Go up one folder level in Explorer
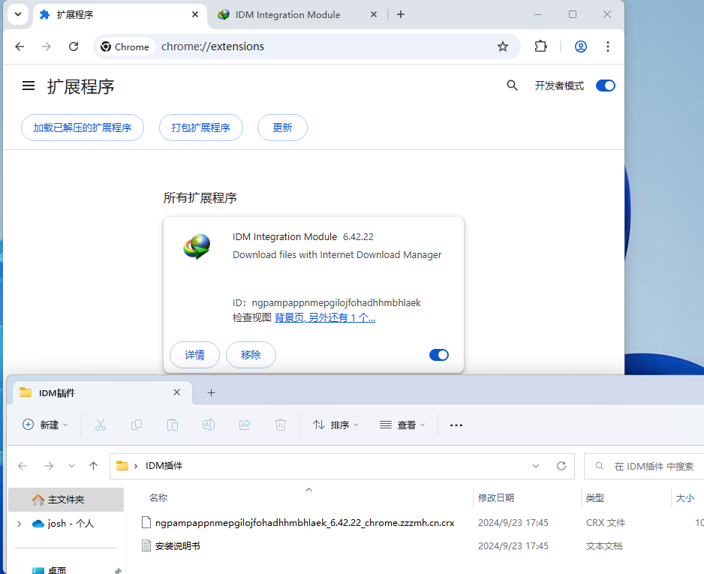The image size is (704, 574). (x=93, y=466)
